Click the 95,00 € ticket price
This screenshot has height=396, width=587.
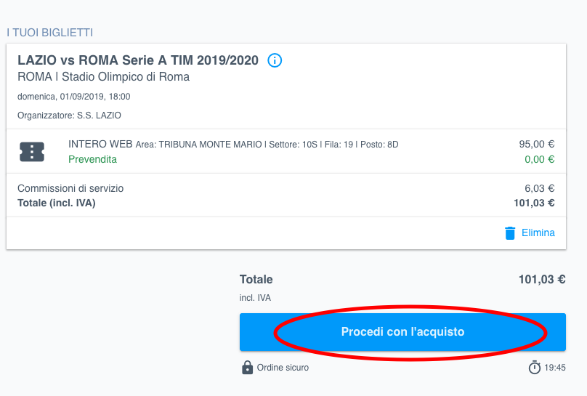click(x=536, y=144)
